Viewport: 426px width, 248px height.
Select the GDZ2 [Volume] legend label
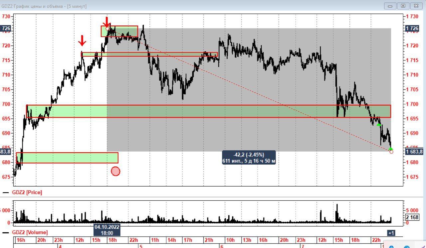30,232
